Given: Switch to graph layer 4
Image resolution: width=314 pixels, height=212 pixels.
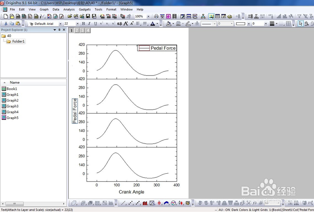Looking at the screenshot, I should click(88, 30).
